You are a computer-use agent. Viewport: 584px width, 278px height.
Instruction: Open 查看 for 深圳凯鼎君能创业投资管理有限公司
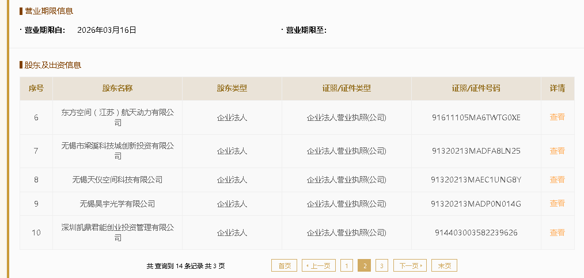point(557,233)
